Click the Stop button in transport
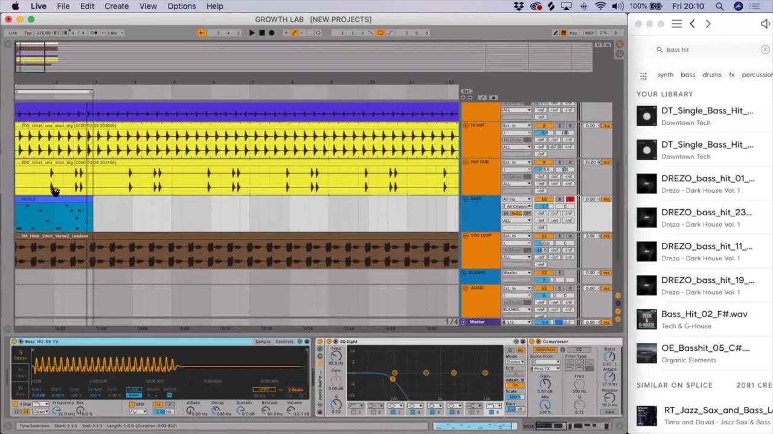This screenshot has height=434, width=773. pos(261,33)
